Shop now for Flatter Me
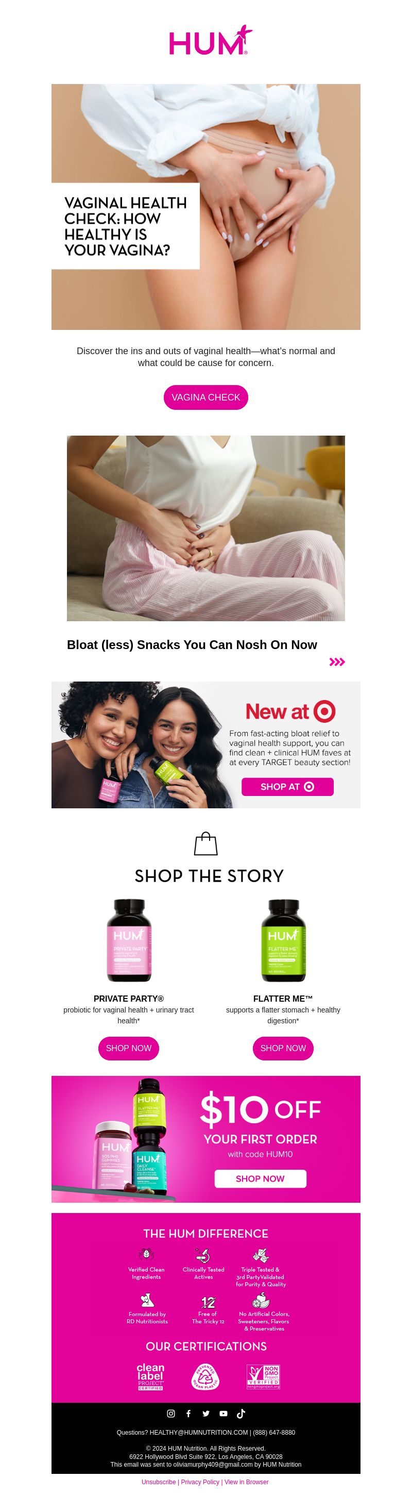This screenshot has height=1511, width=412. pos(283,1048)
